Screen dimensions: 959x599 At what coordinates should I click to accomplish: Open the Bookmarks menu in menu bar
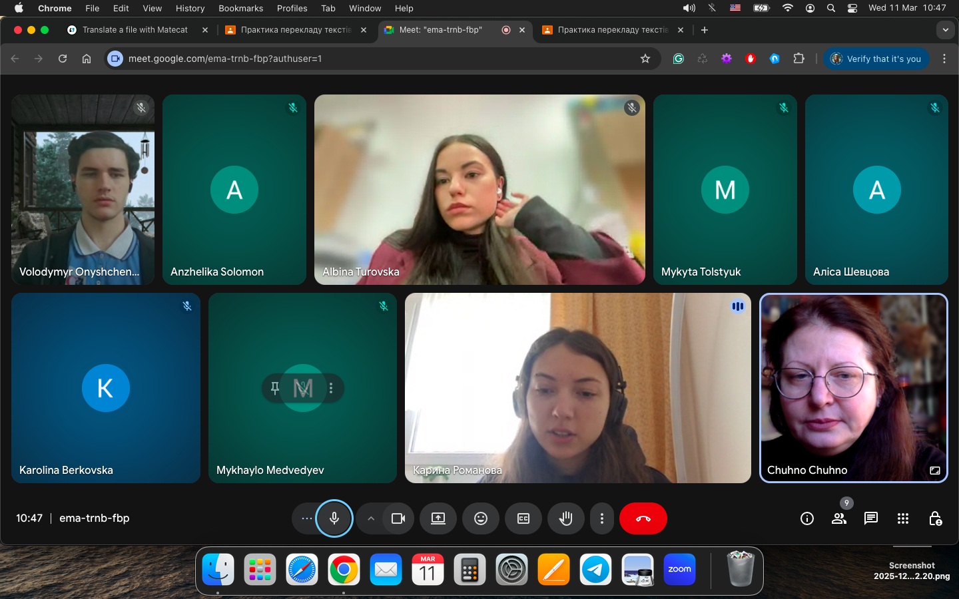coord(240,8)
